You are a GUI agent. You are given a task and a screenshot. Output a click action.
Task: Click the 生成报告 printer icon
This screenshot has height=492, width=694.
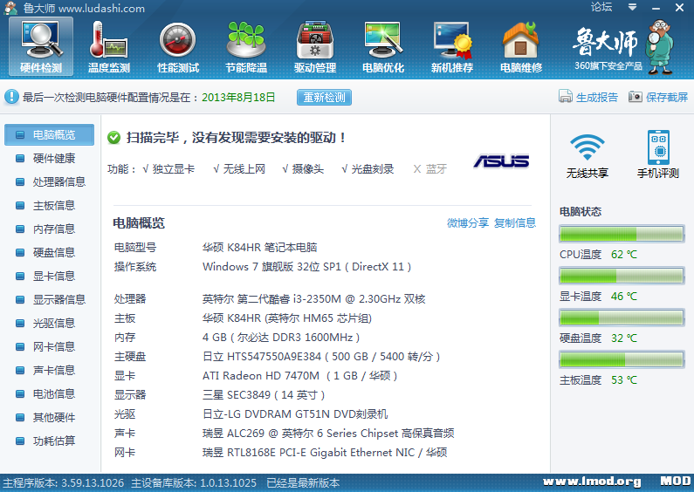(565, 97)
